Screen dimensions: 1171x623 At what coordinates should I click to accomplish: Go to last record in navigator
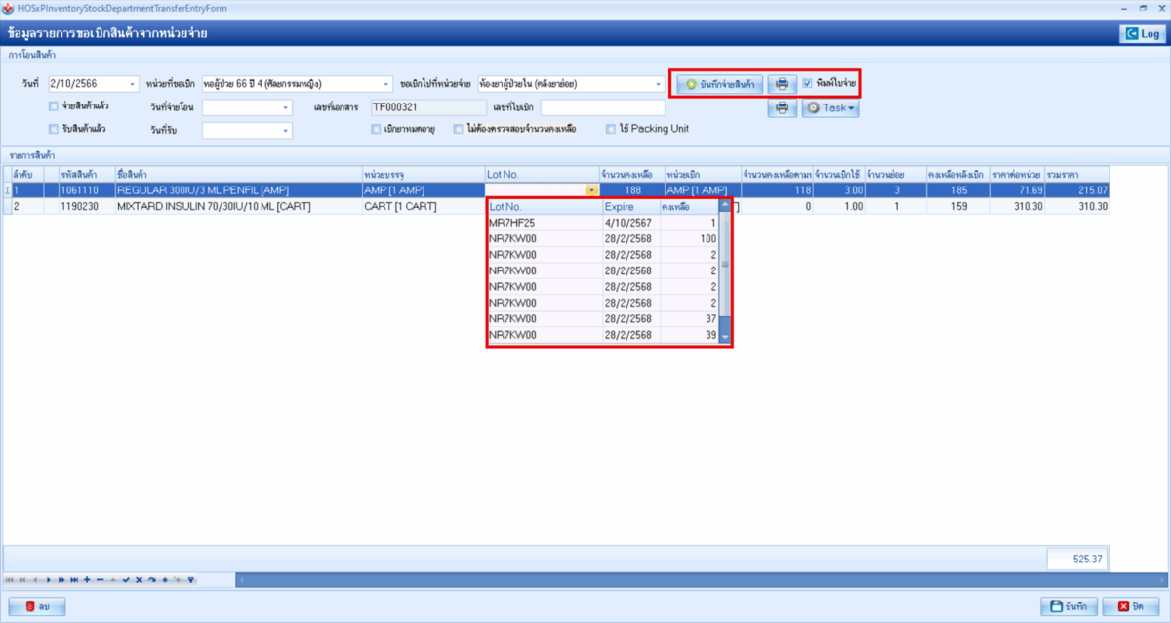74,580
